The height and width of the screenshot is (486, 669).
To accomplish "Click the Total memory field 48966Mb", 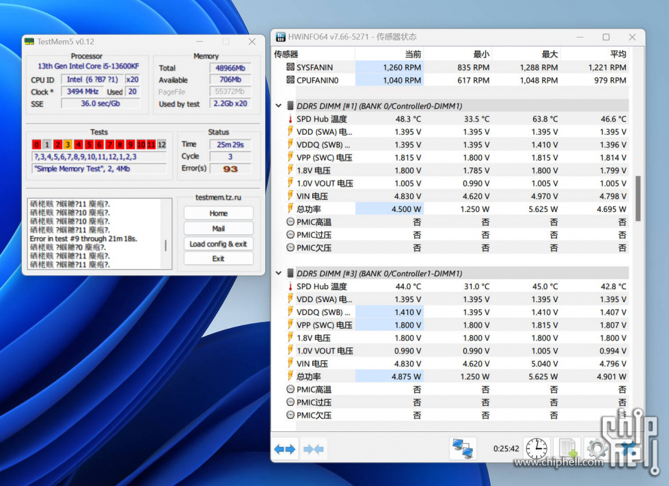I will 230,68.
